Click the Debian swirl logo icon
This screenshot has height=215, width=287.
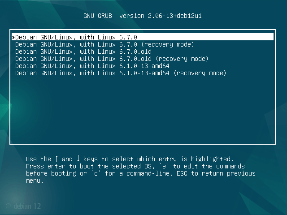coord(8,206)
